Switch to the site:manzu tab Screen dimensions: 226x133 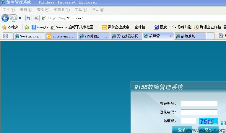pyautogui.click(x=62, y=36)
